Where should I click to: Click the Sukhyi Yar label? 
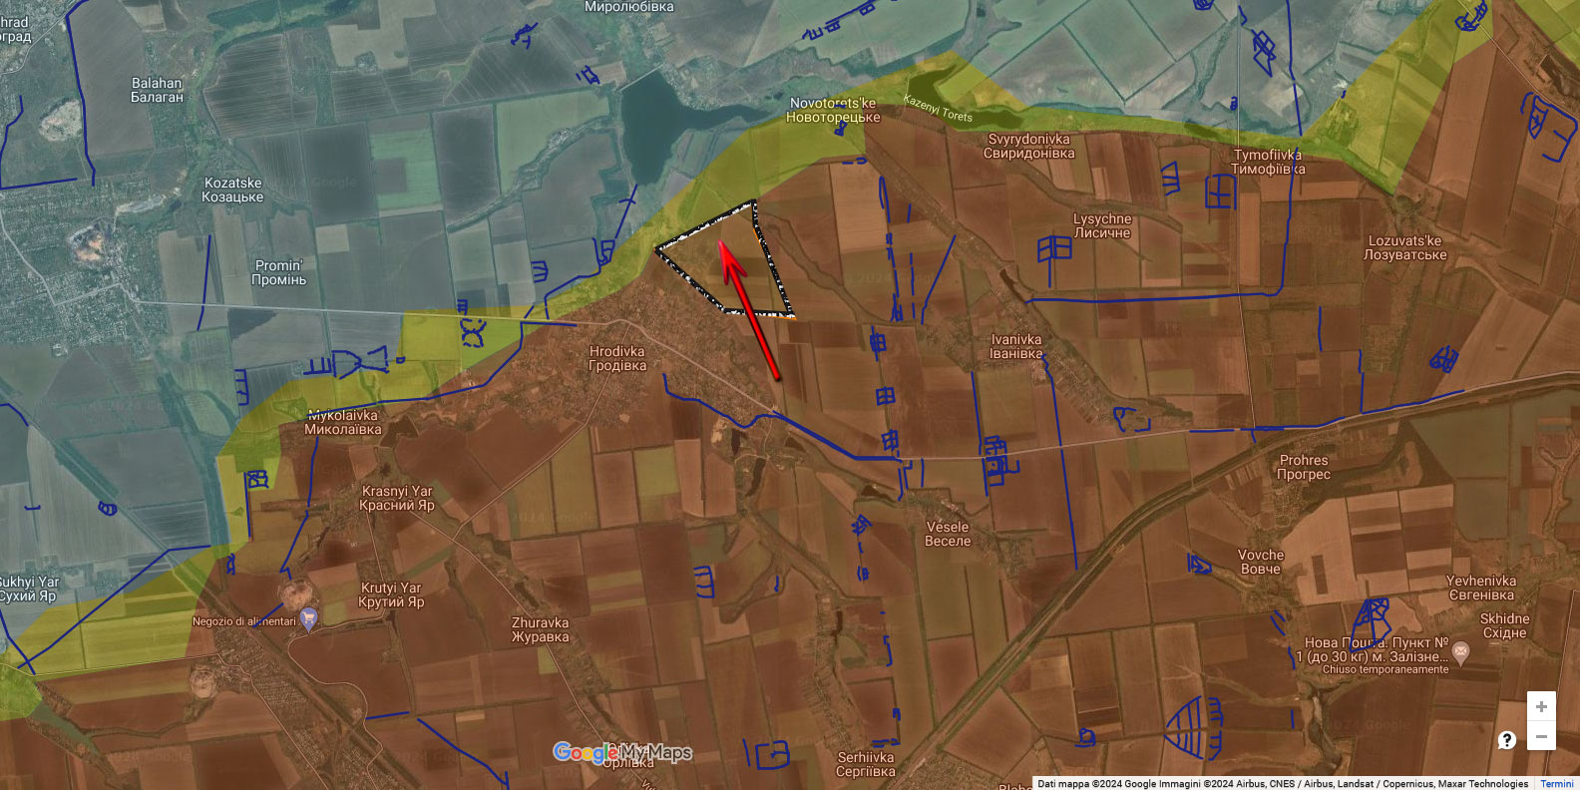point(28,589)
